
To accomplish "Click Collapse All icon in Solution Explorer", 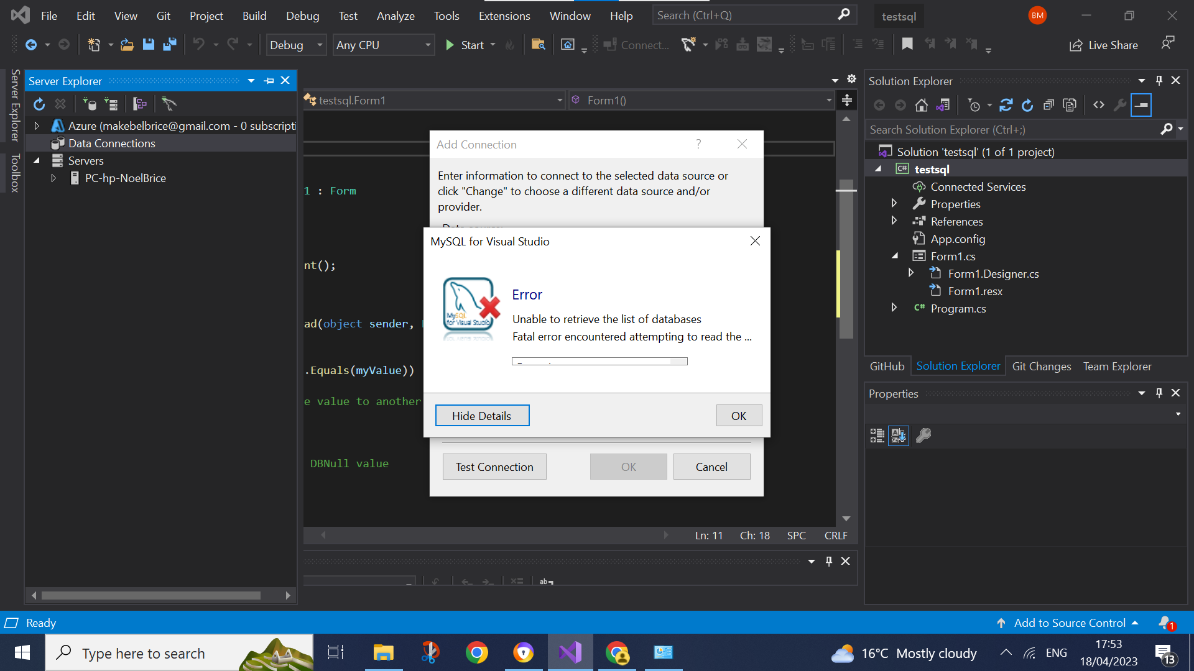I will (1048, 105).
